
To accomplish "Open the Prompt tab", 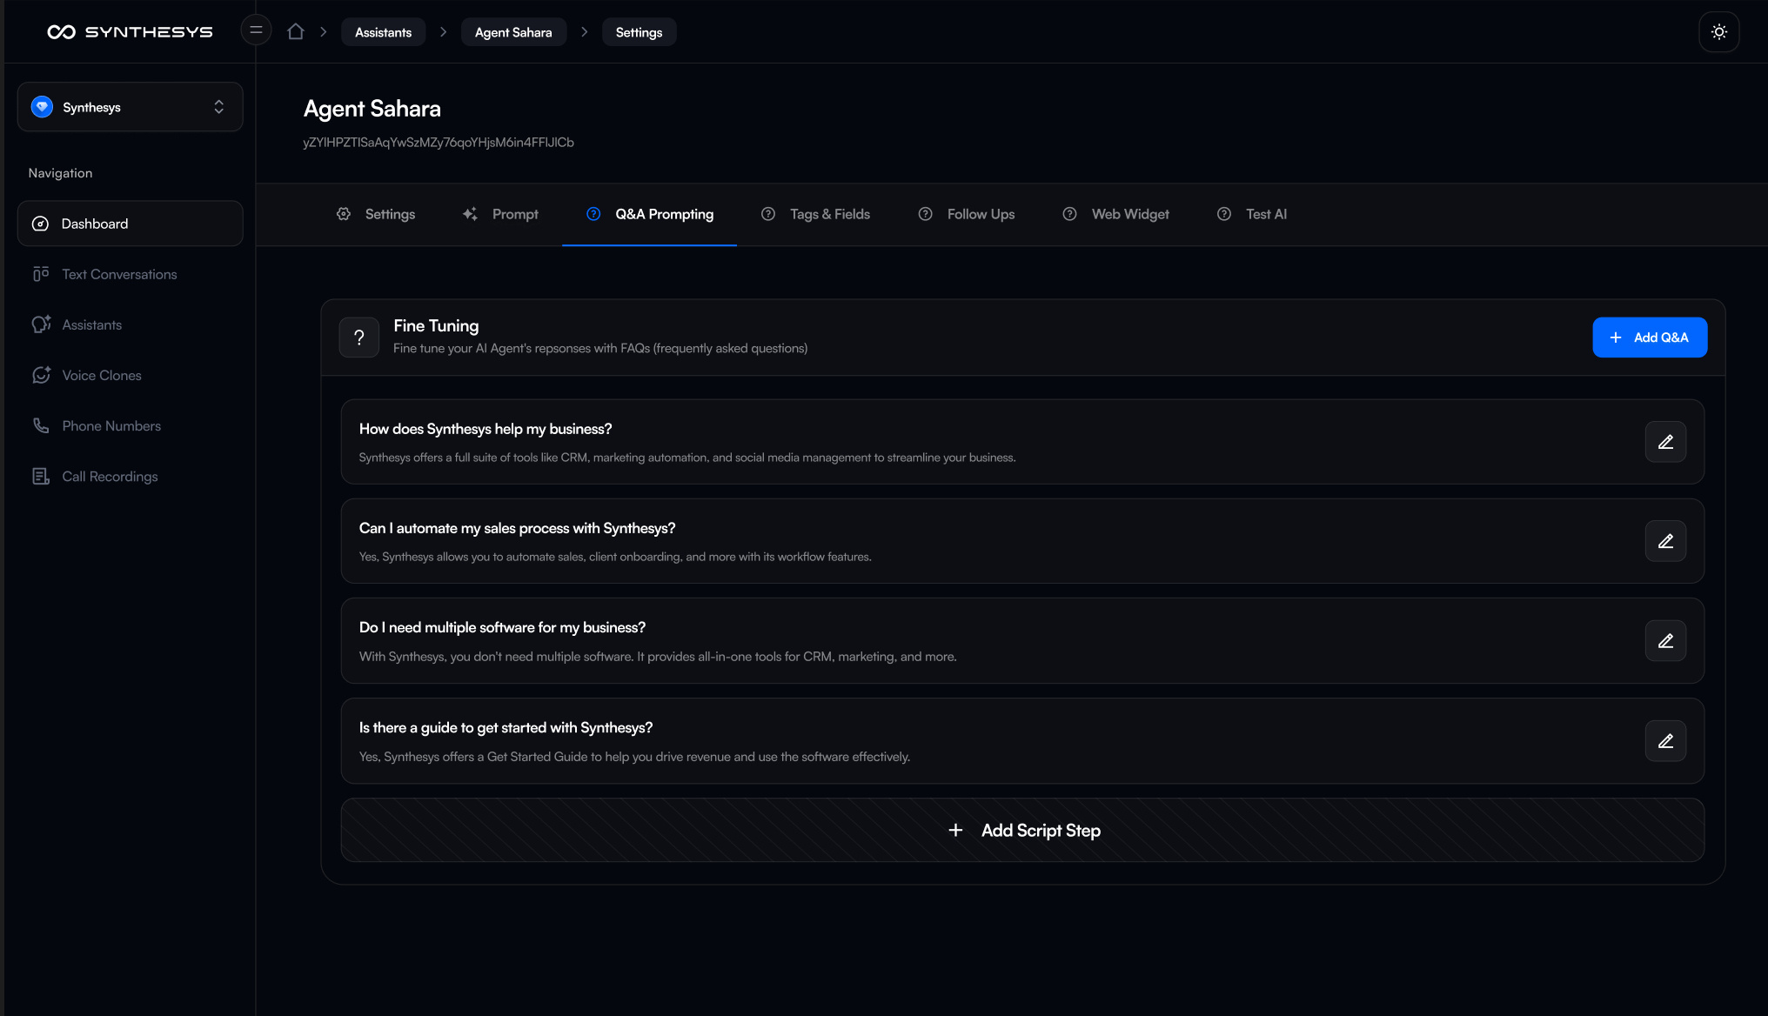I will (x=500, y=214).
